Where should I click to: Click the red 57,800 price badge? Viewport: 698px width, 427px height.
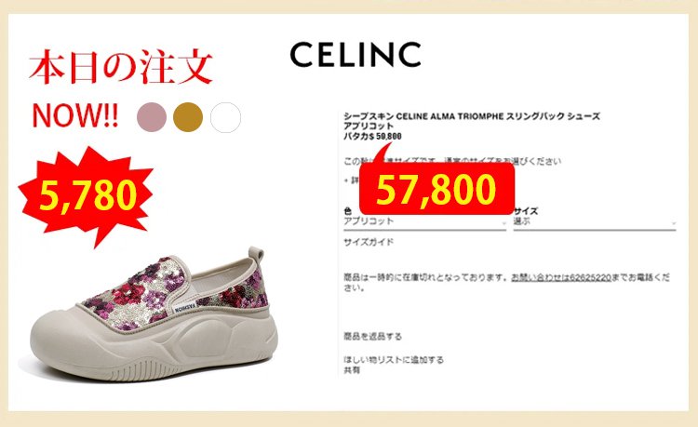pyautogui.click(x=436, y=189)
